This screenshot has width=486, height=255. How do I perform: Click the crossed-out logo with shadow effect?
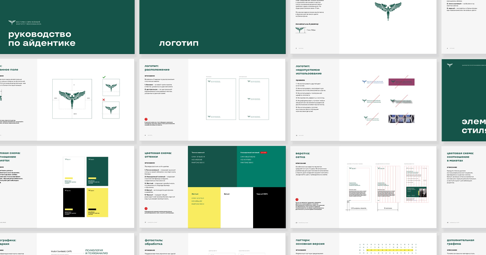(x=401, y=101)
